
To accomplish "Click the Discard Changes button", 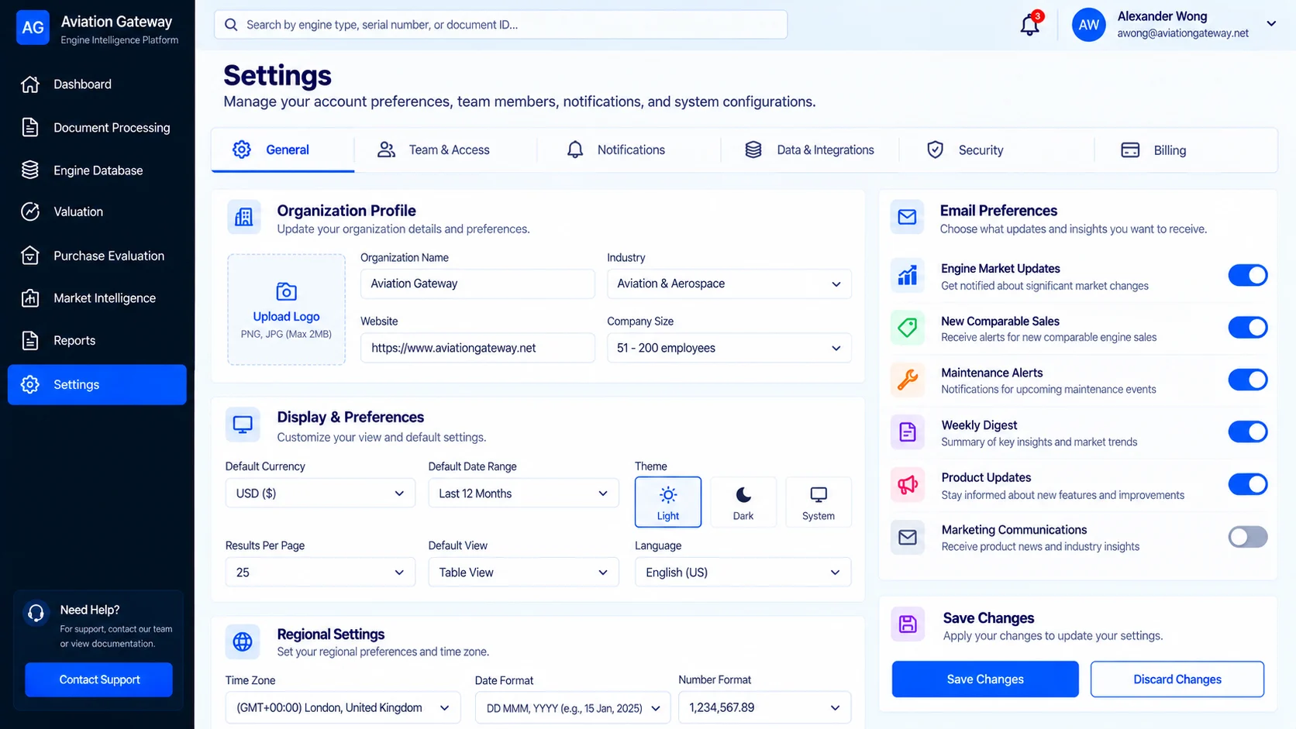I will pyautogui.click(x=1177, y=679).
